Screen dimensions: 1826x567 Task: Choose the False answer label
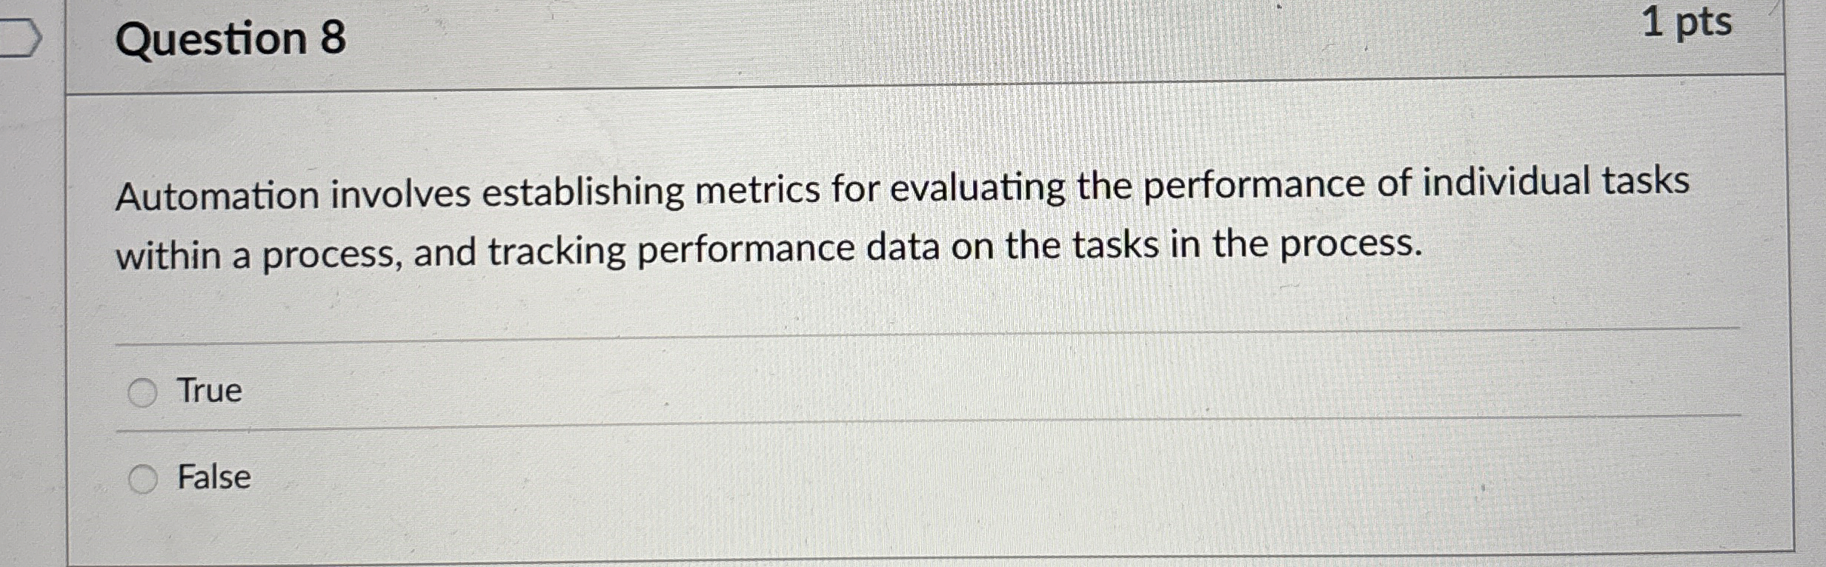(214, 477)
